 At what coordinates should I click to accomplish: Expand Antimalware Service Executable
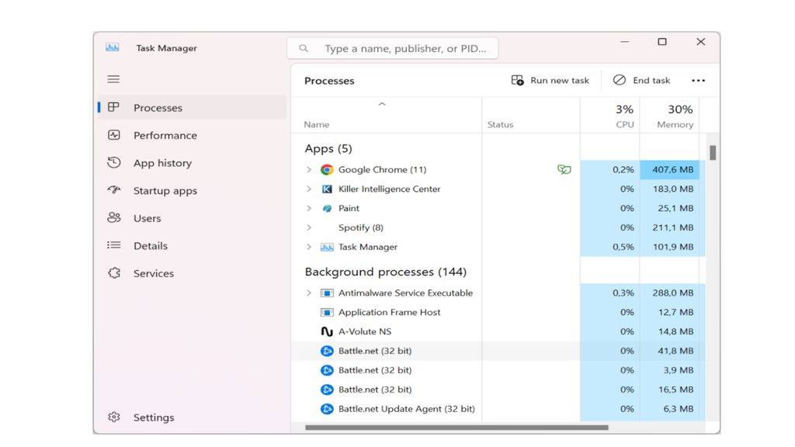pyautogui.click(x=309, y=293)
